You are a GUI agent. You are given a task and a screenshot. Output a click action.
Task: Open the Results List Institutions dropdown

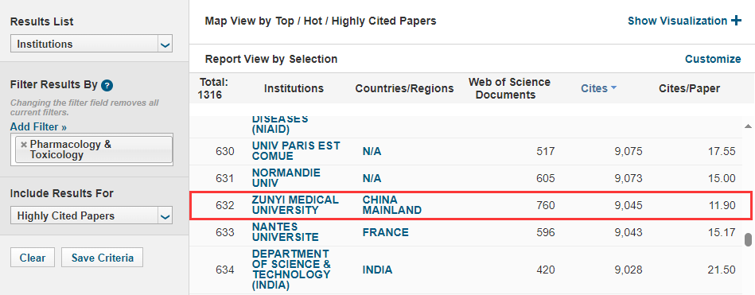[x=91, y=45]
